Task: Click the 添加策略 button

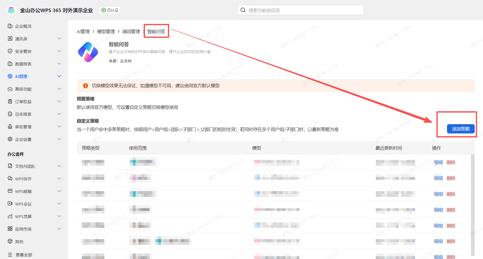Action: pos(461,129)
